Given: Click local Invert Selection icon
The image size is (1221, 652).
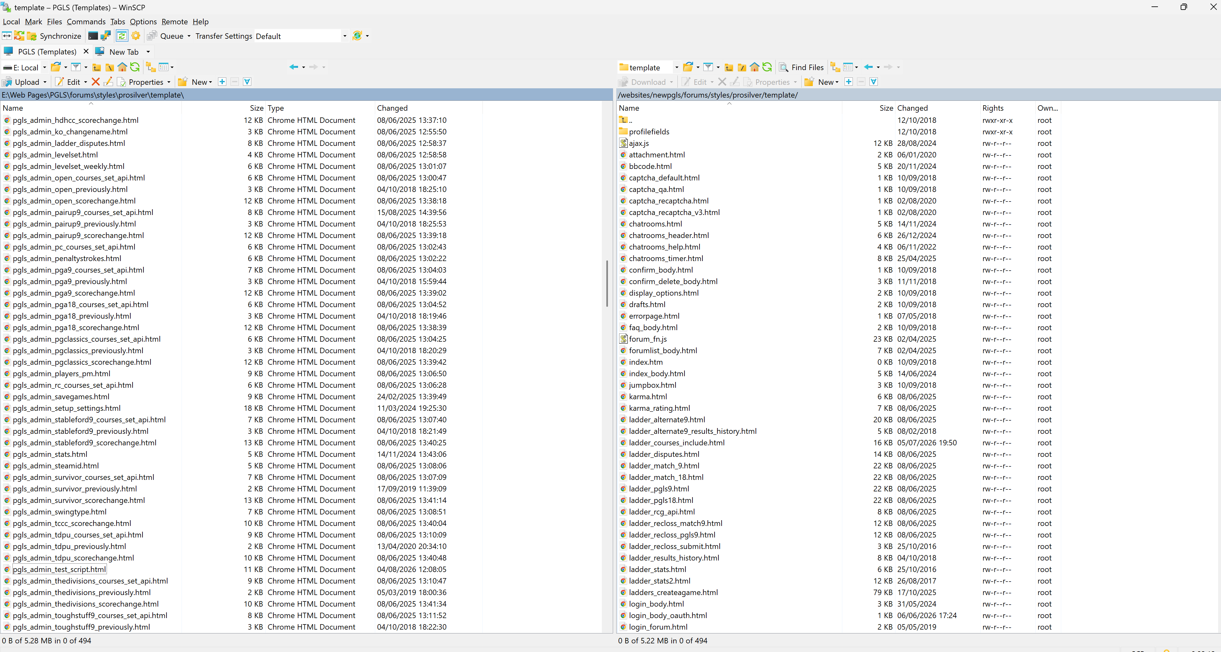Looking at the screenshot, I should pos(247,82).
